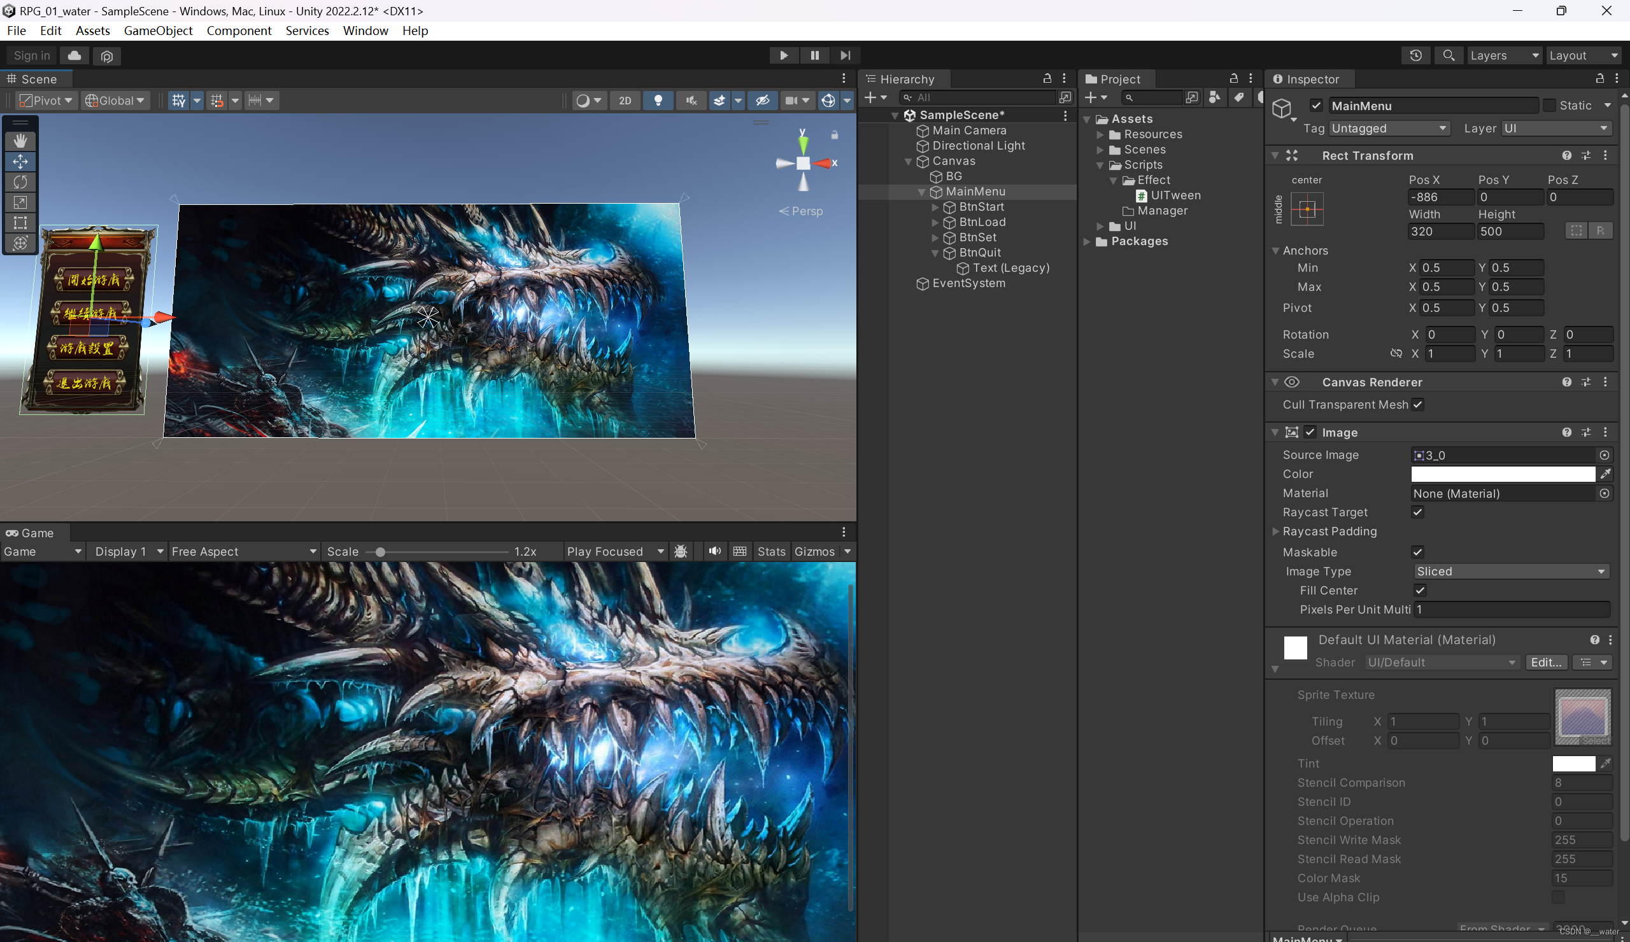Lock the Hierarchy panel
The image size is (1630, 942).
click(1047, 79)
